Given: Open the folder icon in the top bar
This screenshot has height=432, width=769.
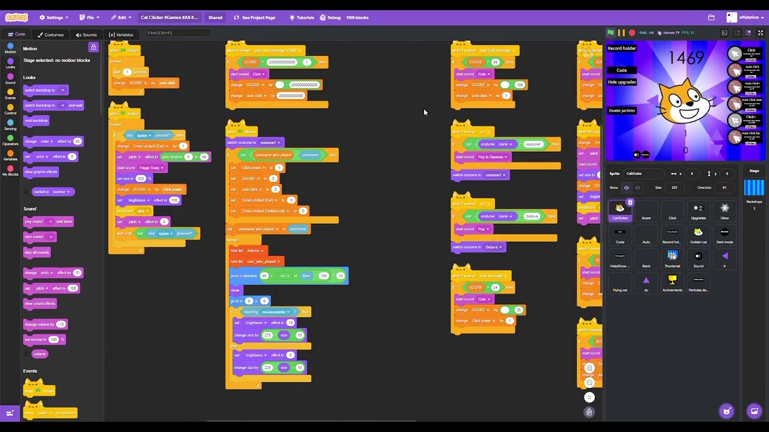Looking at the screenshot, I should [x=711, y=17].
